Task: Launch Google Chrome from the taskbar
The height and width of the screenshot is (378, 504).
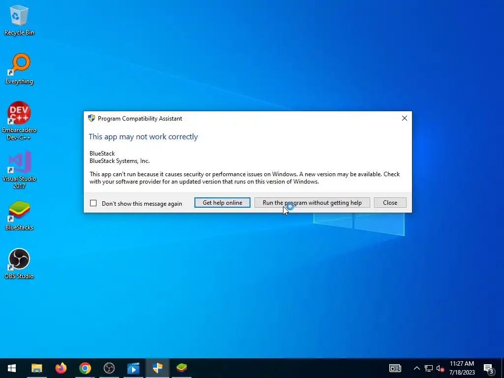Action: click(85, 368)
